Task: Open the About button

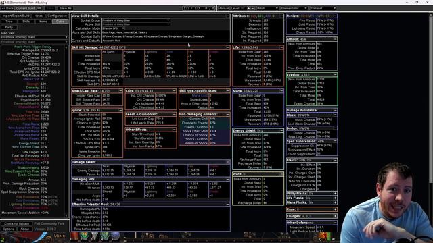Action: point(24,229)
